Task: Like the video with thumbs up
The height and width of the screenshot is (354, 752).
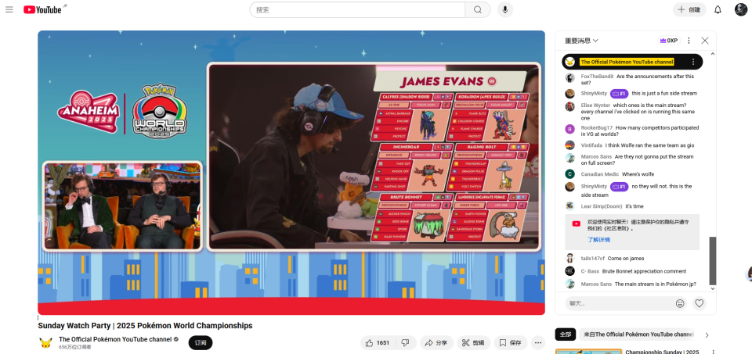Action: 376,342
